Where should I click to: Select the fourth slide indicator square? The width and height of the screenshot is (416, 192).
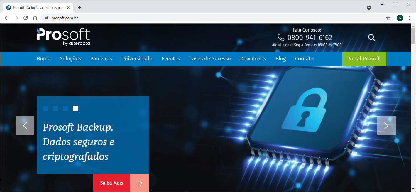tap(75, 108)
